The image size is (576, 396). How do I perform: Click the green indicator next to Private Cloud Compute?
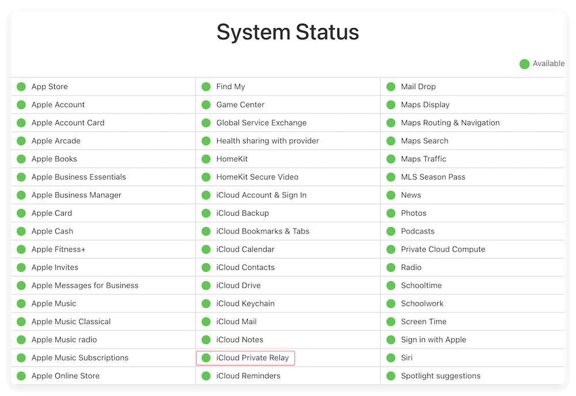[391, 249]
